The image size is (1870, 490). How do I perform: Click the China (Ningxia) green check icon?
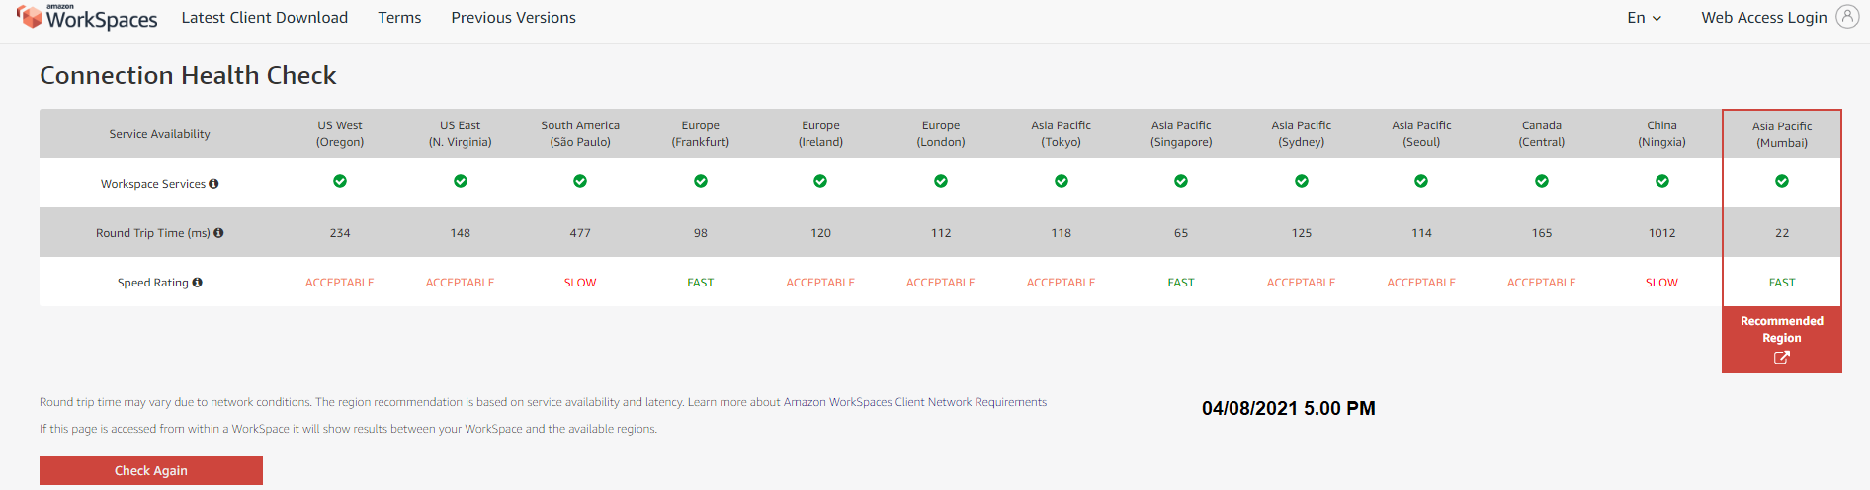(1662, 181)
